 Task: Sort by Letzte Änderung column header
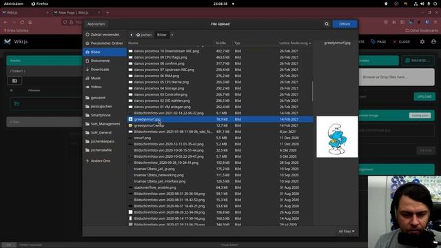pos(295,43)
